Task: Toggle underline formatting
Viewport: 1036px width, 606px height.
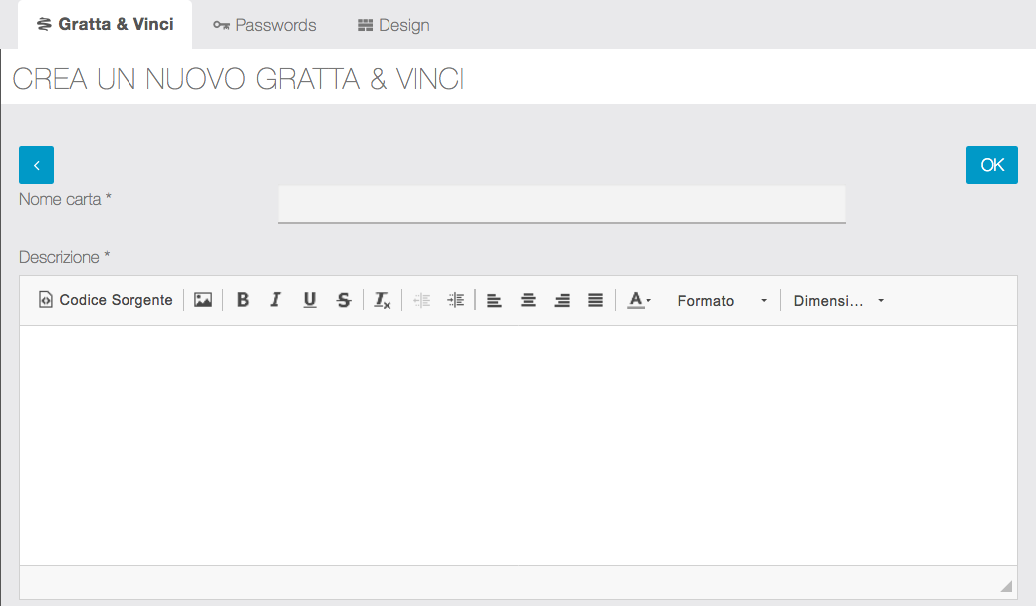Action: pyautogui.click(x=310, y=300)
